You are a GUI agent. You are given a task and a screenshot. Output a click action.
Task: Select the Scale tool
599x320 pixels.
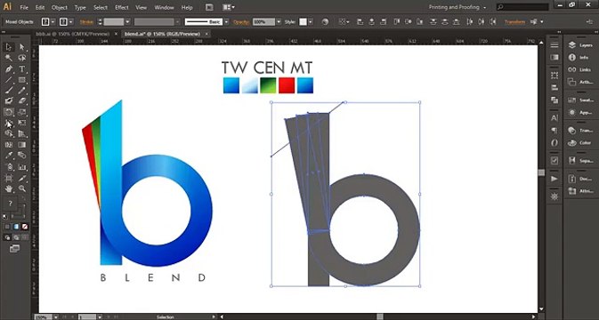click(x=22, y=112)
